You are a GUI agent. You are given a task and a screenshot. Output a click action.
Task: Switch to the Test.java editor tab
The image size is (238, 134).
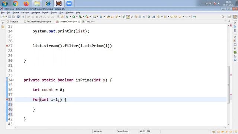pyautogui.click(x=13, y=22)
